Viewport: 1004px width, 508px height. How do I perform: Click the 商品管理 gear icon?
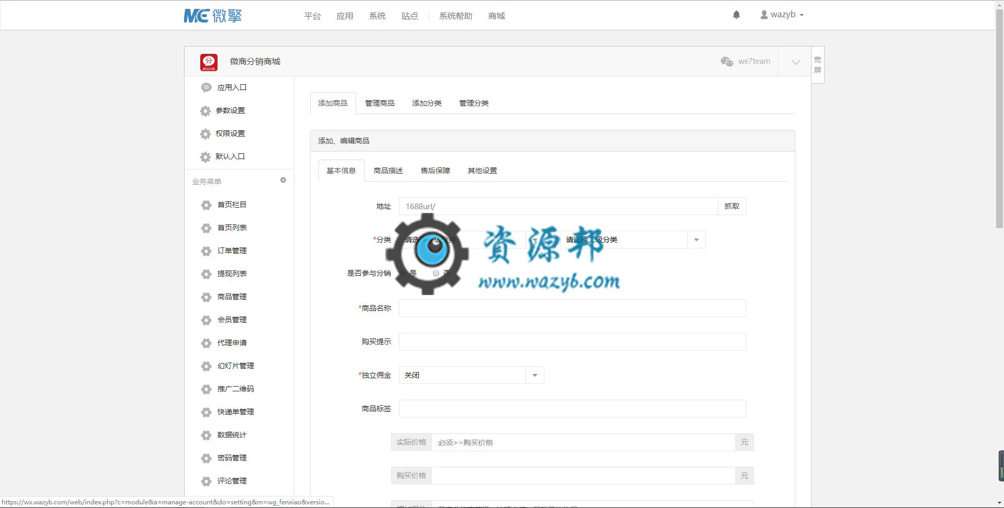207,297
